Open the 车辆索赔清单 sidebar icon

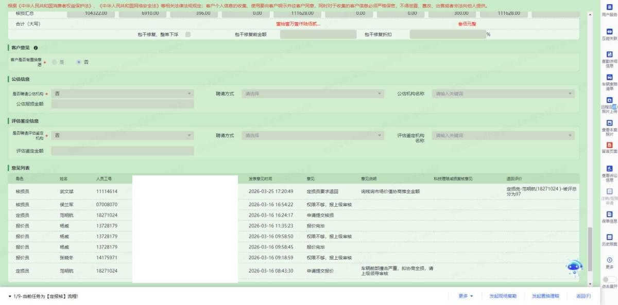pos(609,78)
